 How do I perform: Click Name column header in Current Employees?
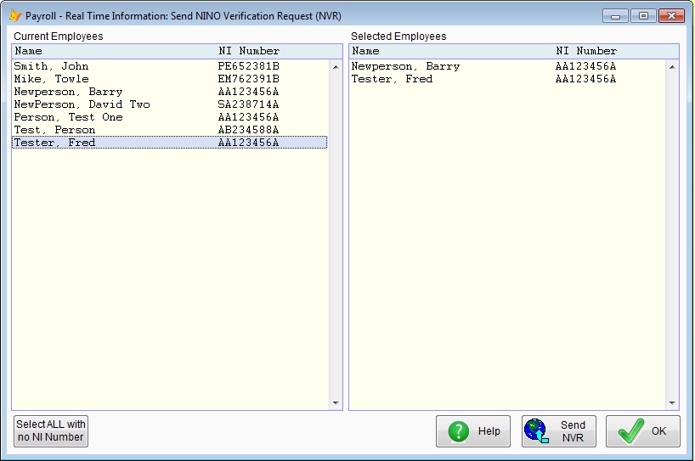(28, 51)
